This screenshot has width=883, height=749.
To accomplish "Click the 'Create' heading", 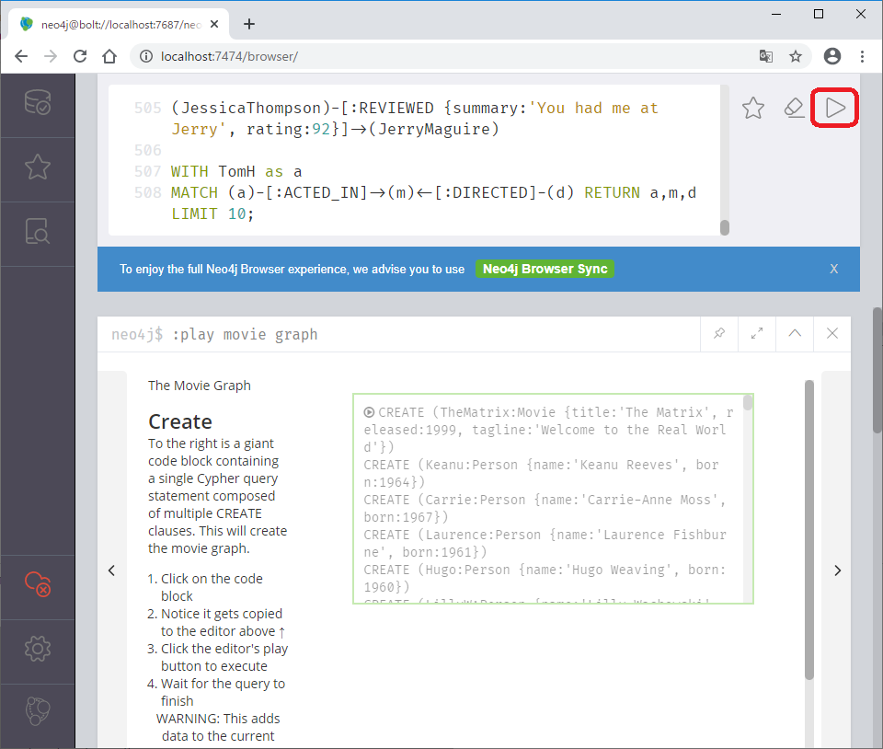I will (x=180, y=421).
